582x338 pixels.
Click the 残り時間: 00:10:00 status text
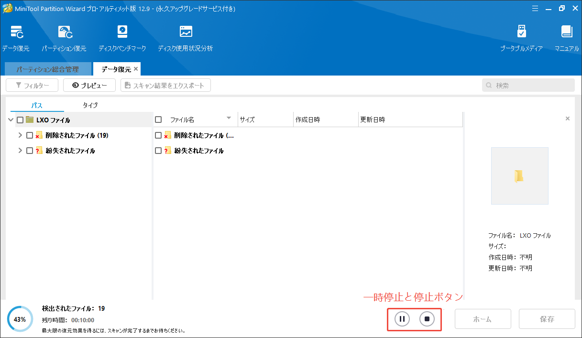pos(68,320)
